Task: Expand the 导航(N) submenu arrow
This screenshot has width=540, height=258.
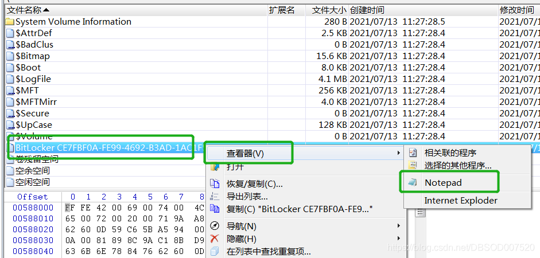Action: pyautogui.click(x=399, y=226)
